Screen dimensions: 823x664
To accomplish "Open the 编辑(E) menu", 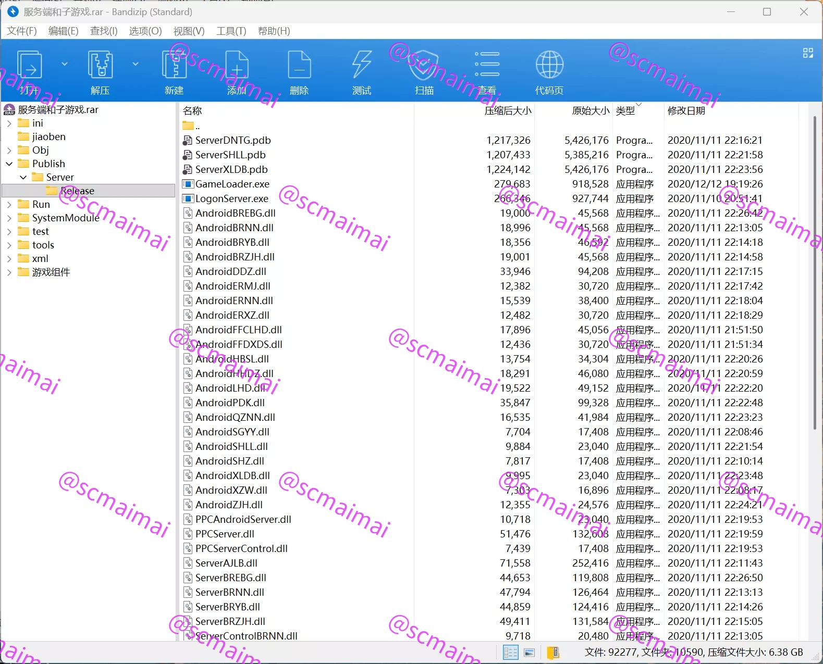I will (64, 31).
